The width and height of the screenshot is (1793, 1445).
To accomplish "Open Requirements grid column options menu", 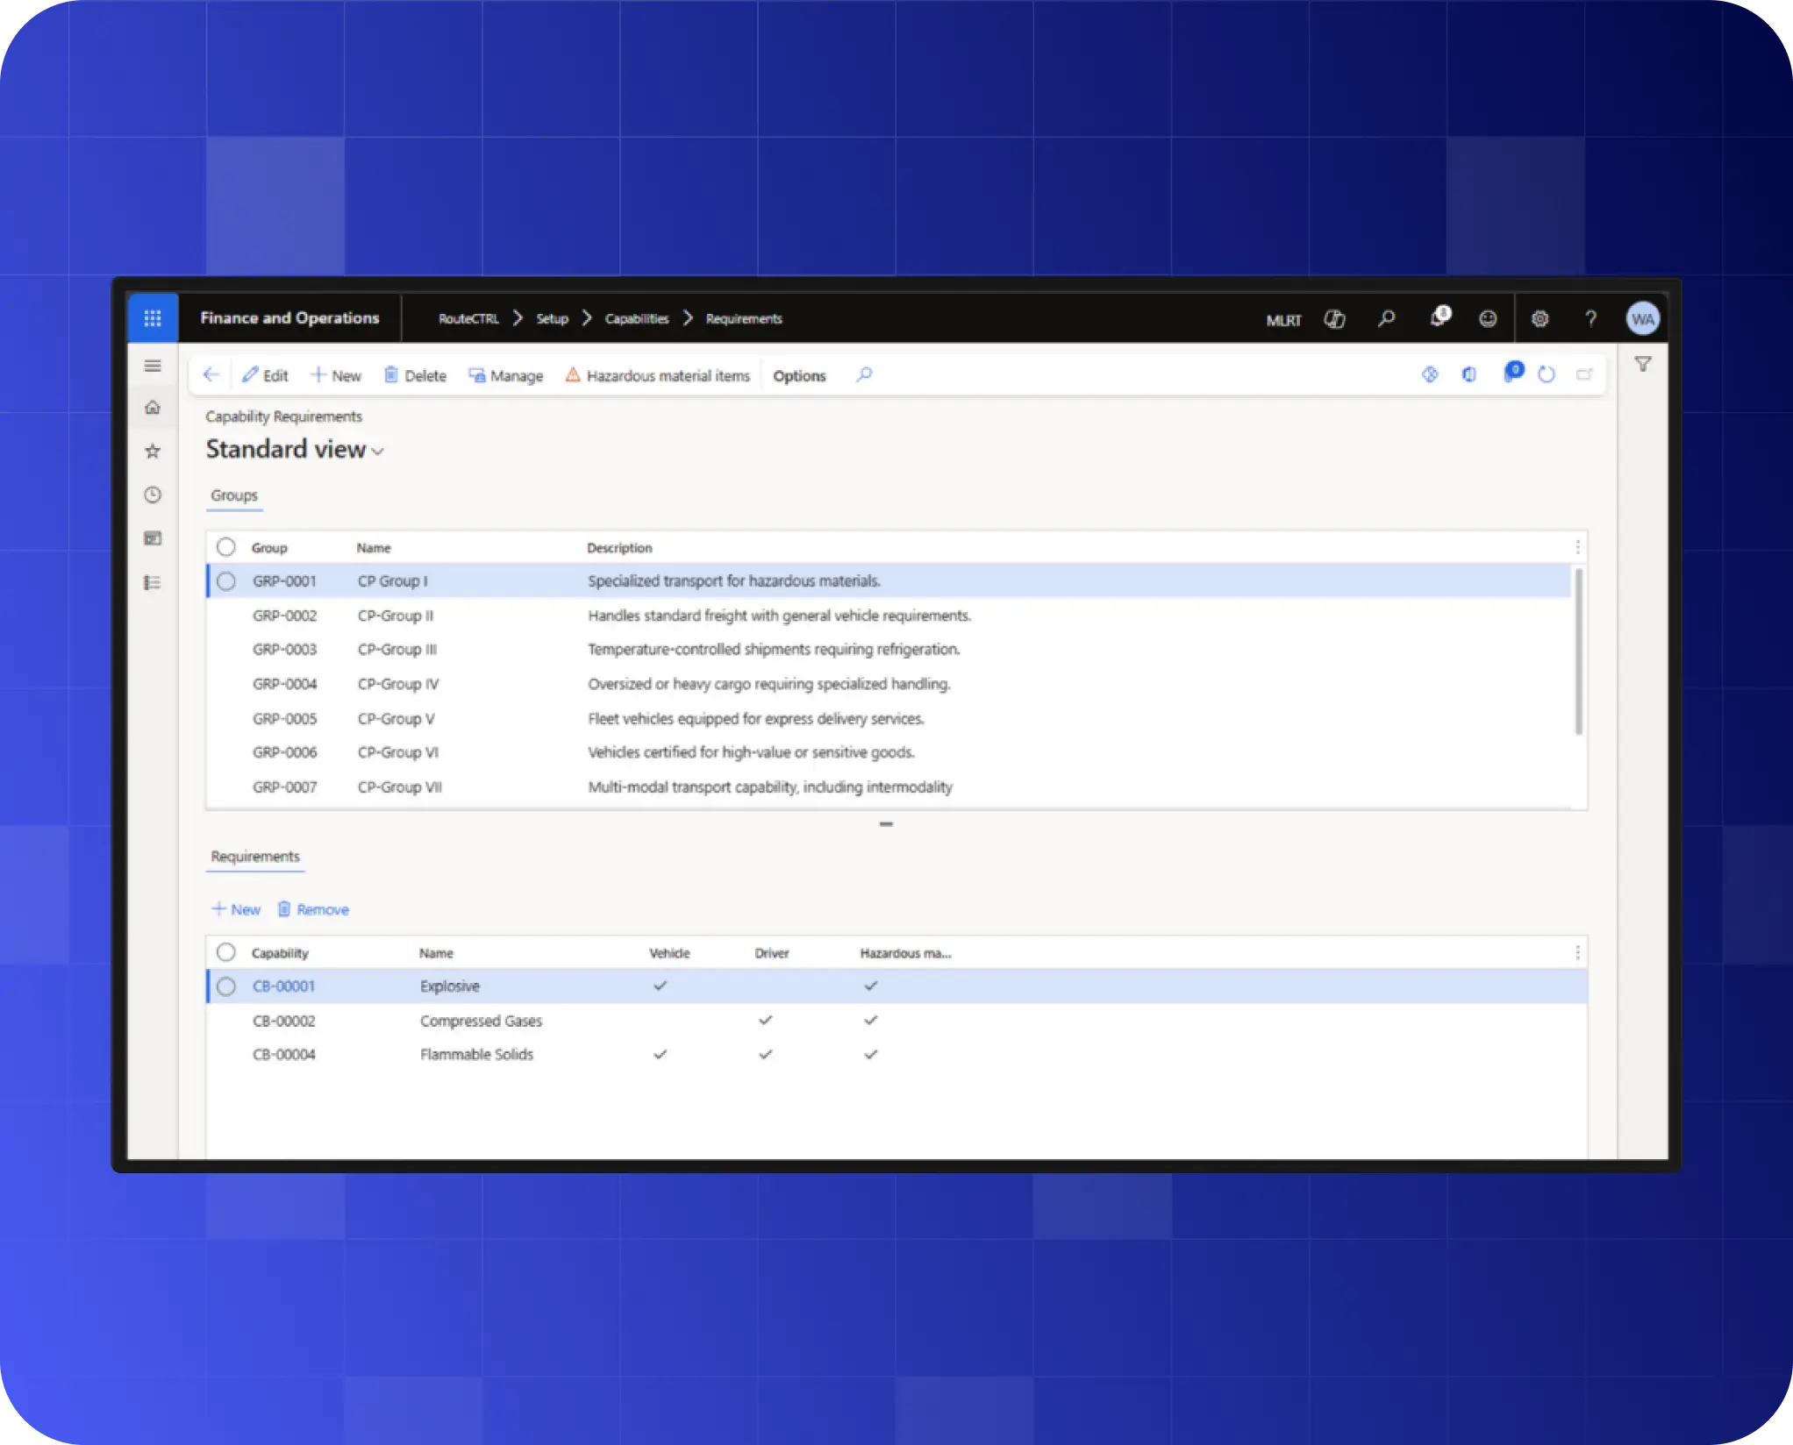I will [x=1577, y=952].
